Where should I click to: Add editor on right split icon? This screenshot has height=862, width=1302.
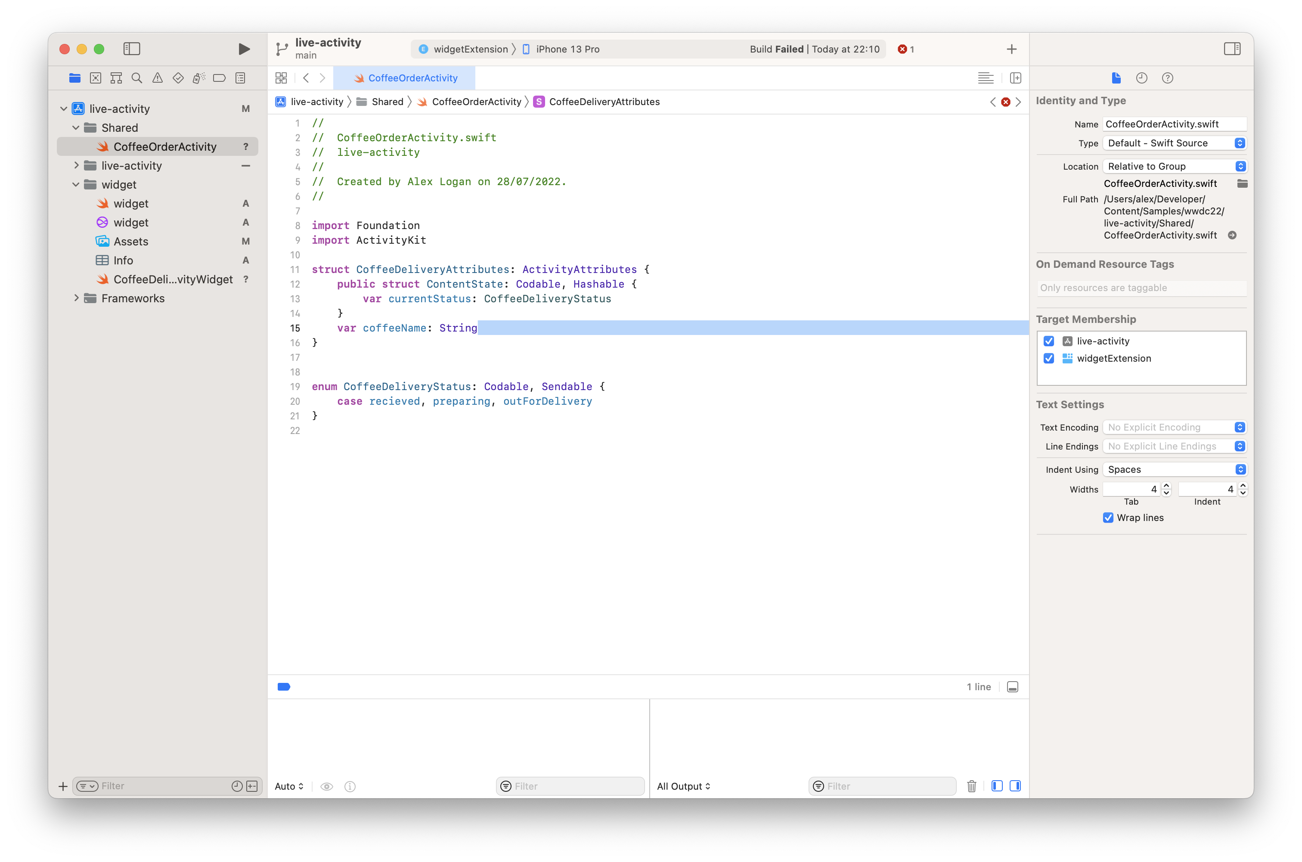click(x=1015, y=78)
